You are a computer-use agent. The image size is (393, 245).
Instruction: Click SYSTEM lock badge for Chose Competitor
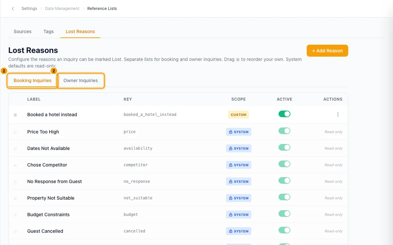239,165
